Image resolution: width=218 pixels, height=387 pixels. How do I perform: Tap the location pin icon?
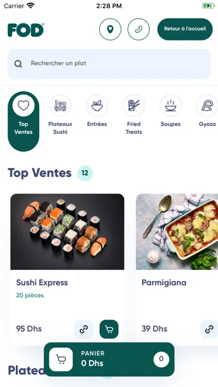point(110,29)
